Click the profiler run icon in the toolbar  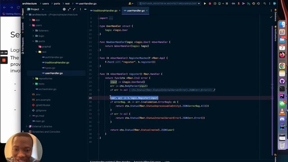pyautogui.click(x=220, y=4)
